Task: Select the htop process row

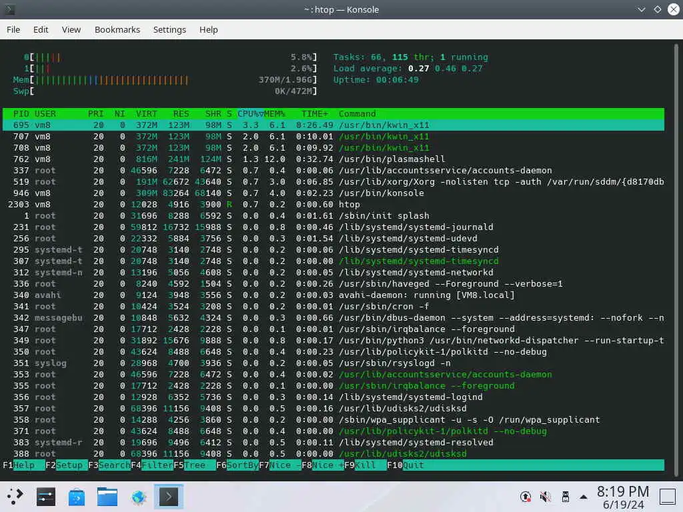Action: pyautogui.click(x=333, y=204)
